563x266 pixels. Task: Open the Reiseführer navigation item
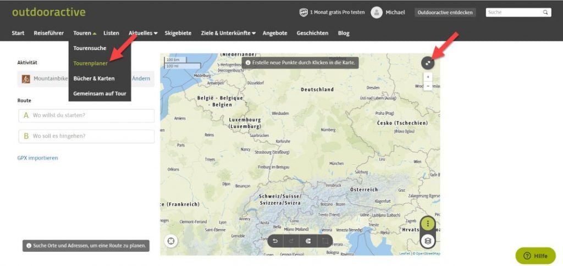pos(48,33)
